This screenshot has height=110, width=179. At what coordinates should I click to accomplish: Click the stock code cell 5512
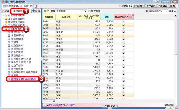point(49,53)
